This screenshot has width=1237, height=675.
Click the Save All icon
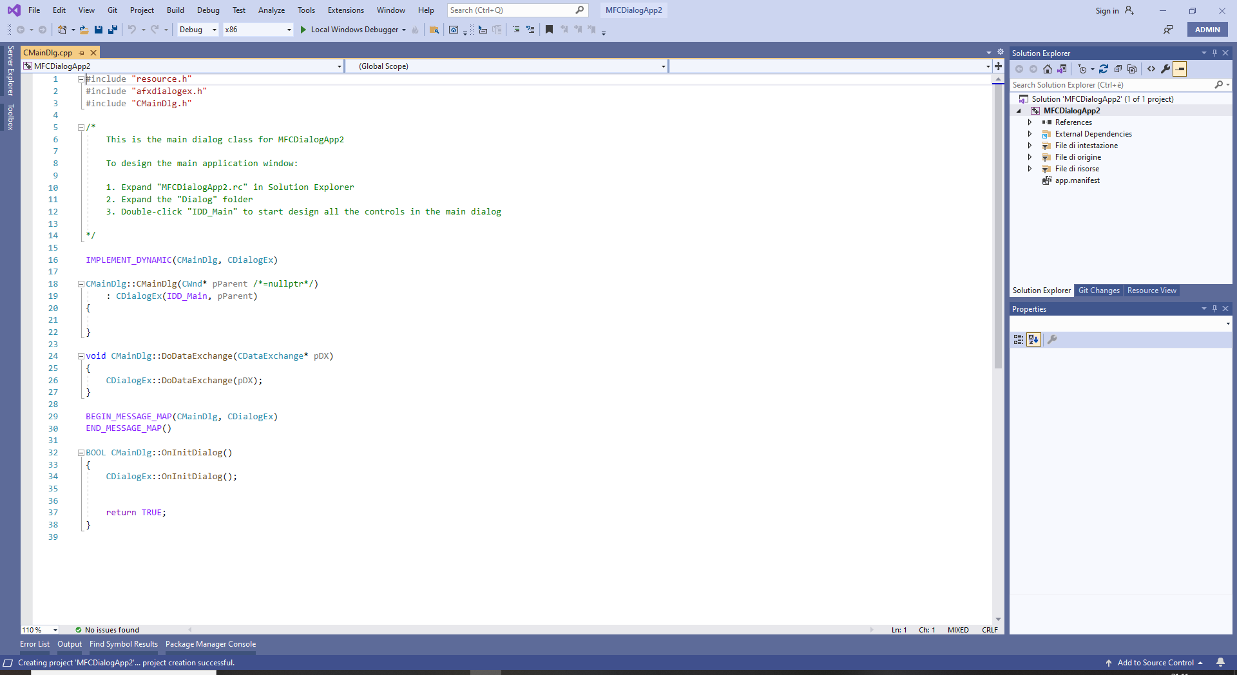tap(113, 30)
